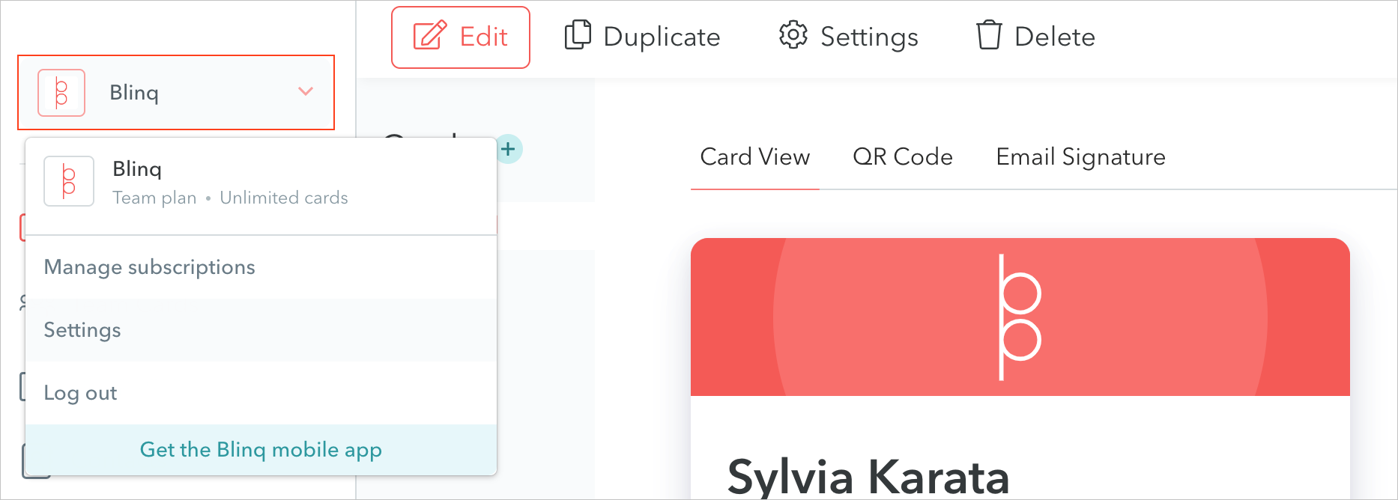Click the Edit pencil icon
Viewport: 1398px width, 500px height.
pos(430,36)
